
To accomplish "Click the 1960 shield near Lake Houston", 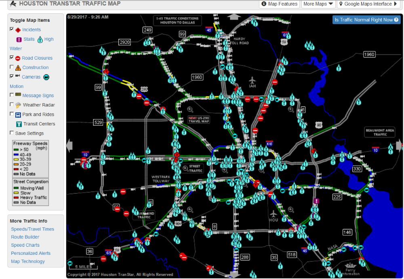I will click(x=369, y=54).
